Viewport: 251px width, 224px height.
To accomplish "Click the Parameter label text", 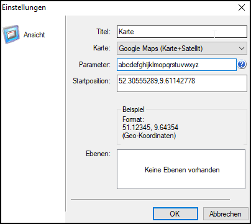I will pos(94,65).
